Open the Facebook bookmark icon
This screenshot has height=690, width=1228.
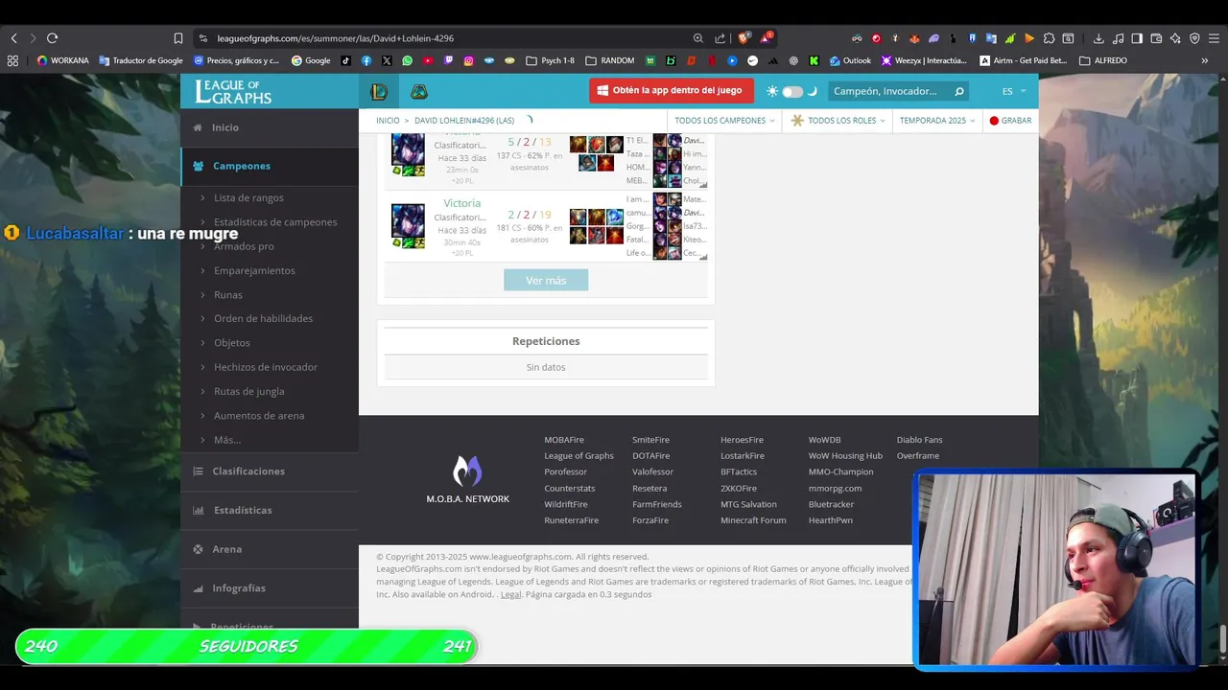(x=366, y=60)
